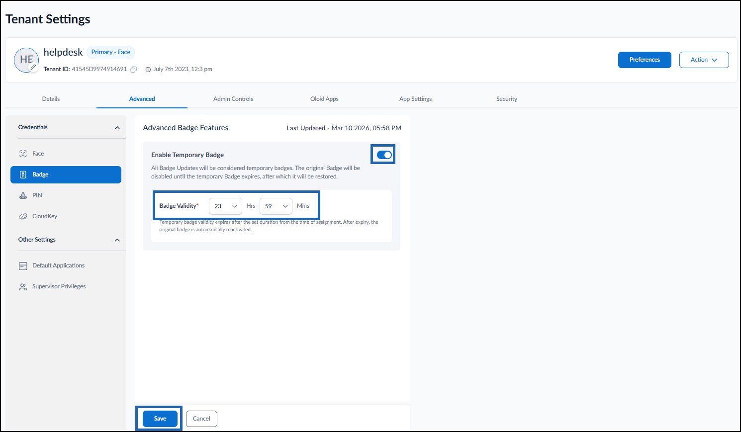Save the badge settings
This screenshot has width=741, height=432.
click(160, 419)
